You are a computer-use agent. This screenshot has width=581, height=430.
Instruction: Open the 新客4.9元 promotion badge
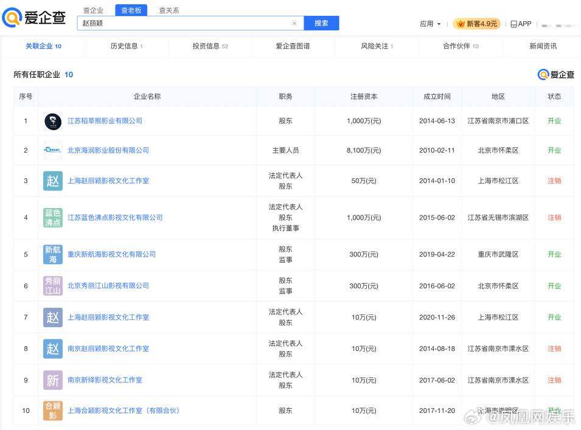click(476, 24)
